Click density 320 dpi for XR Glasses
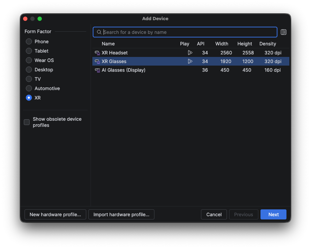 pyautogui.click(x=273, y=61)
